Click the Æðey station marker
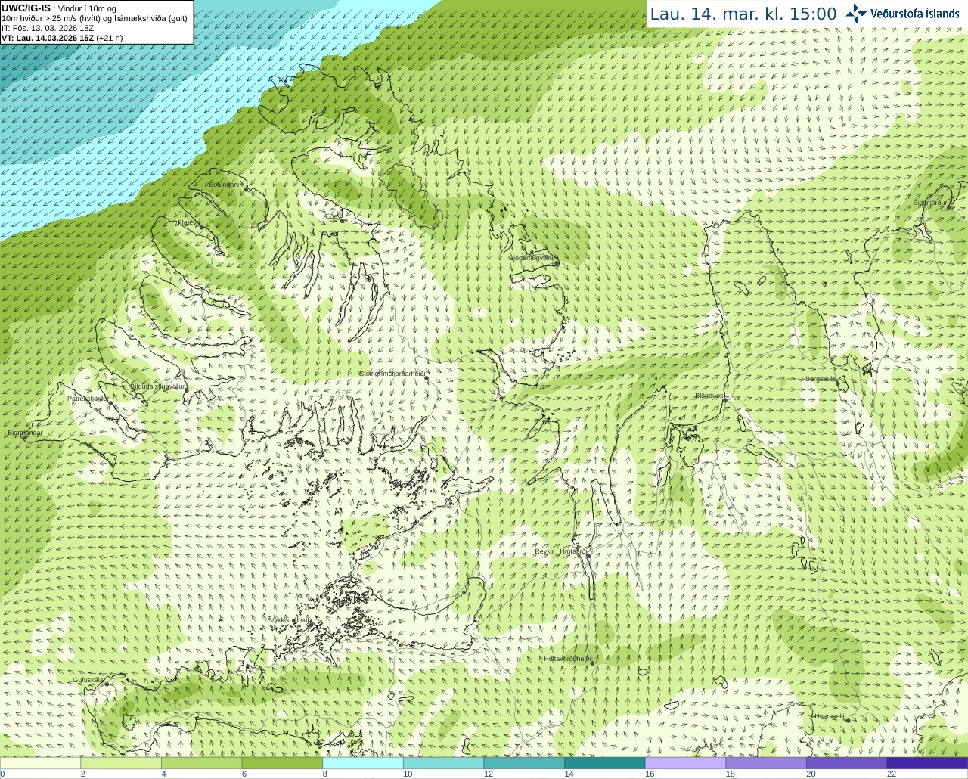The width and height of the screenshot is (968, 779). click(343, 220)
